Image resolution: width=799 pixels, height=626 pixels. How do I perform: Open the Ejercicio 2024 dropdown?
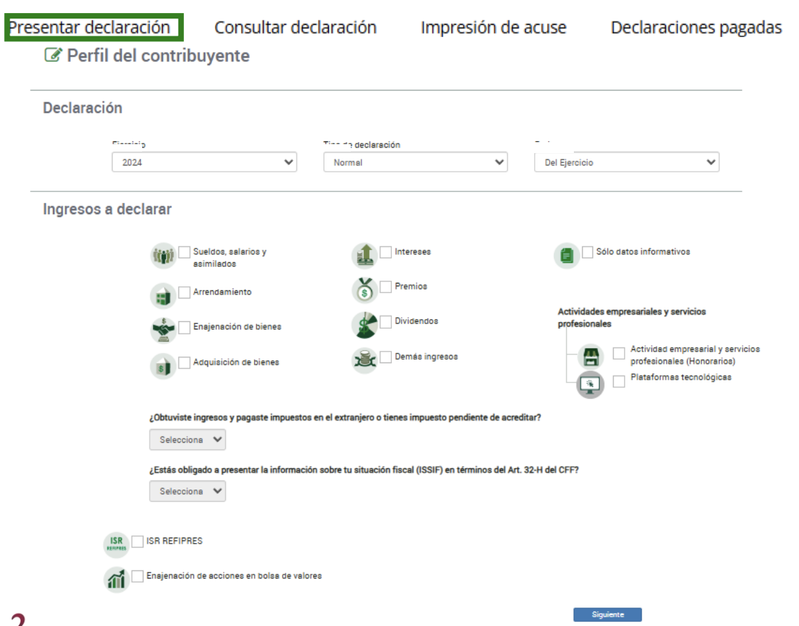(x=204, y=163)
